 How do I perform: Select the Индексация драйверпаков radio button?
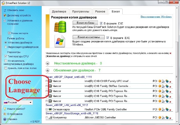pyautogui.click(x=6, y=47)
